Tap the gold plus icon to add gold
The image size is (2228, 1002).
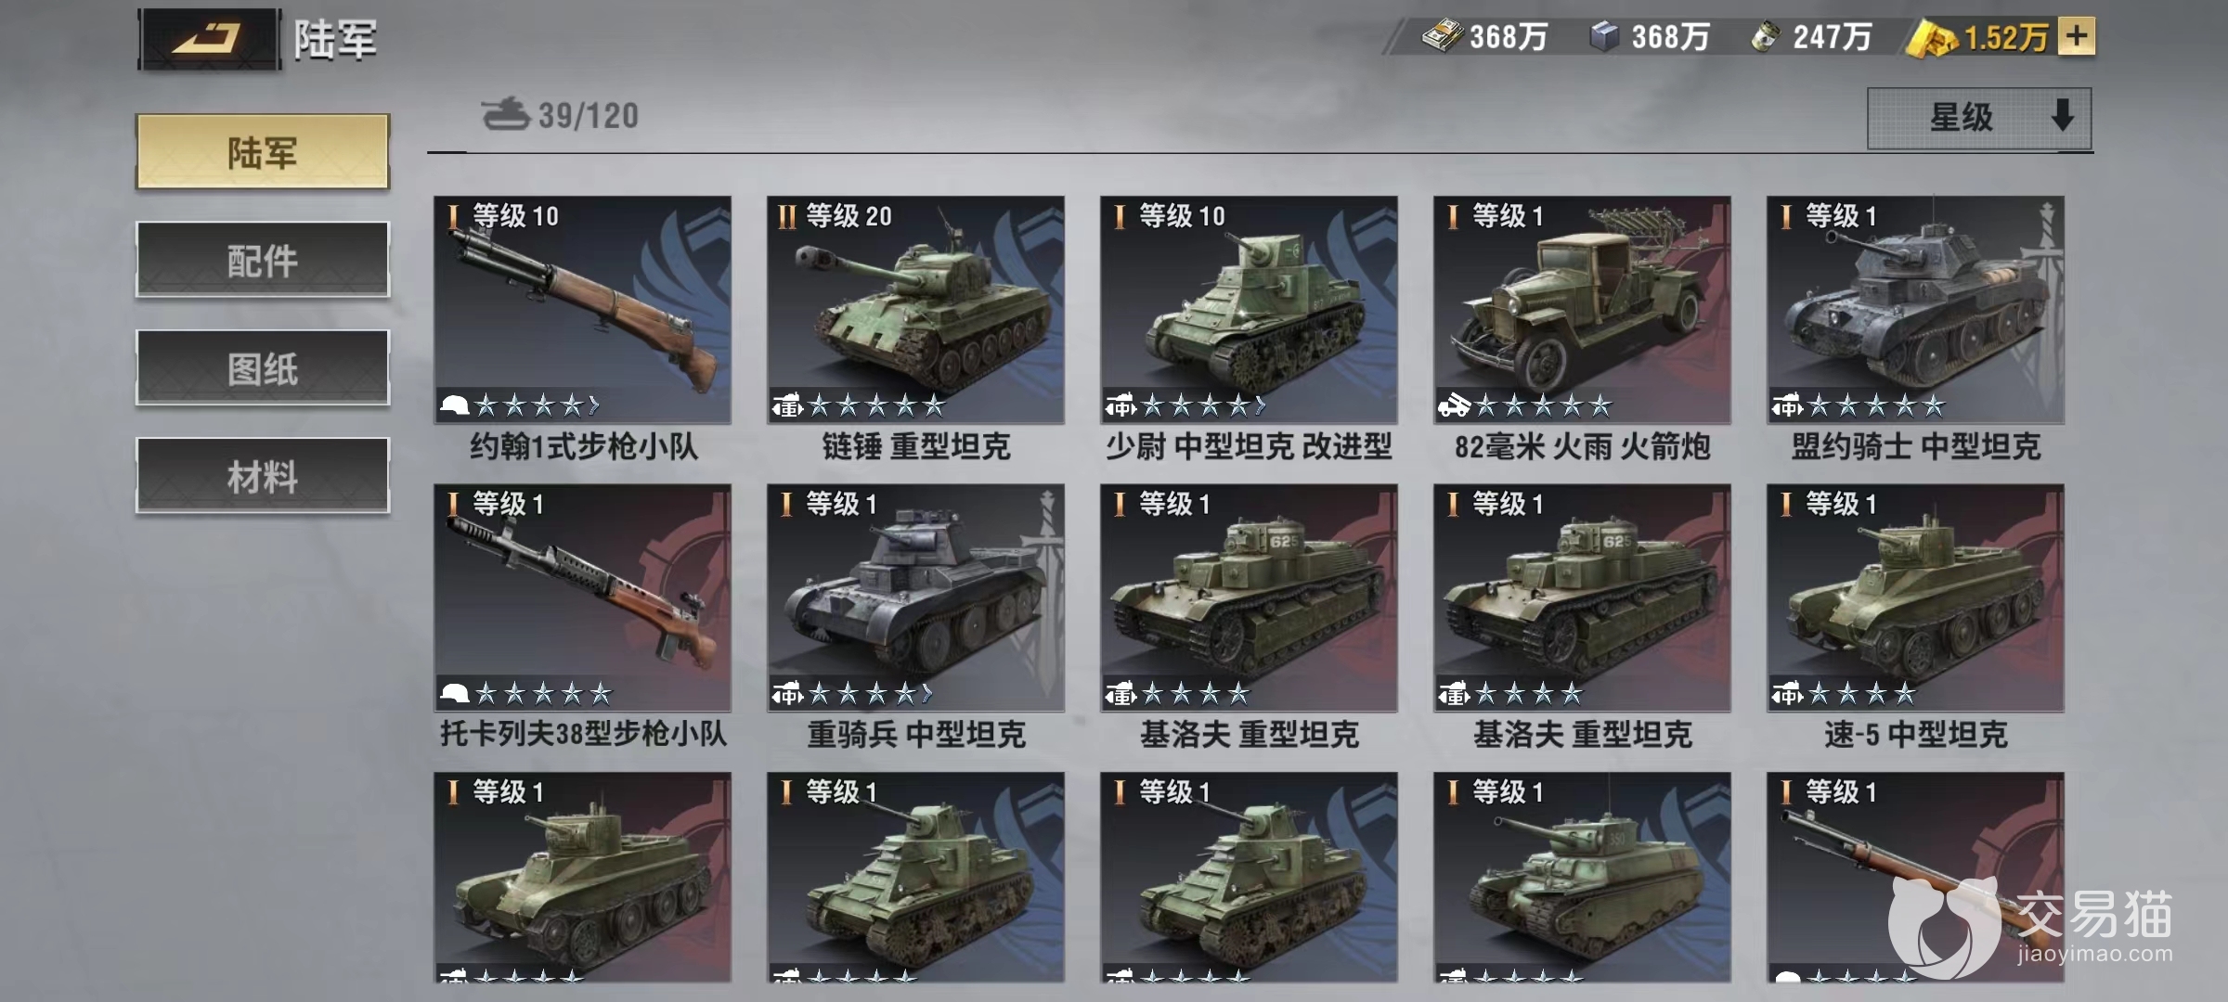click(x=2076, y=36)
